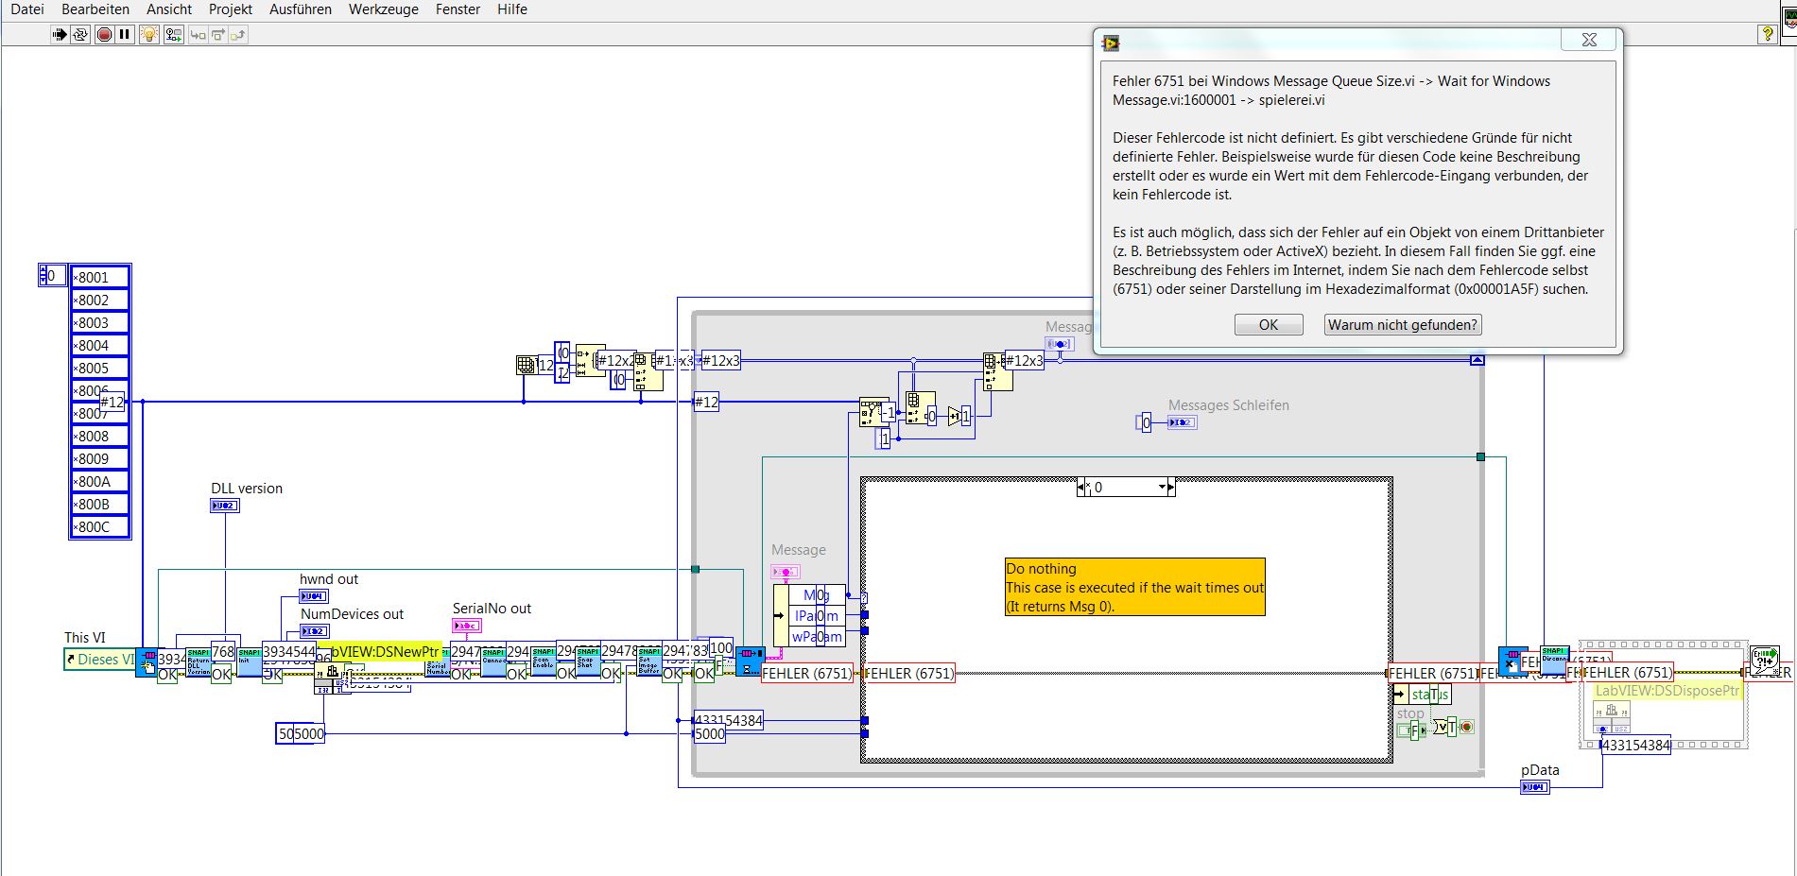The height and width of the screenshot is (876, 1797).
Task: Abort execution with the red stop icon
Action: coord(104,35)
